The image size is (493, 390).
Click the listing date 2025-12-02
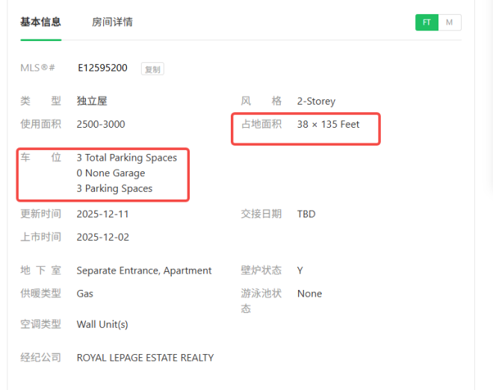102,237
